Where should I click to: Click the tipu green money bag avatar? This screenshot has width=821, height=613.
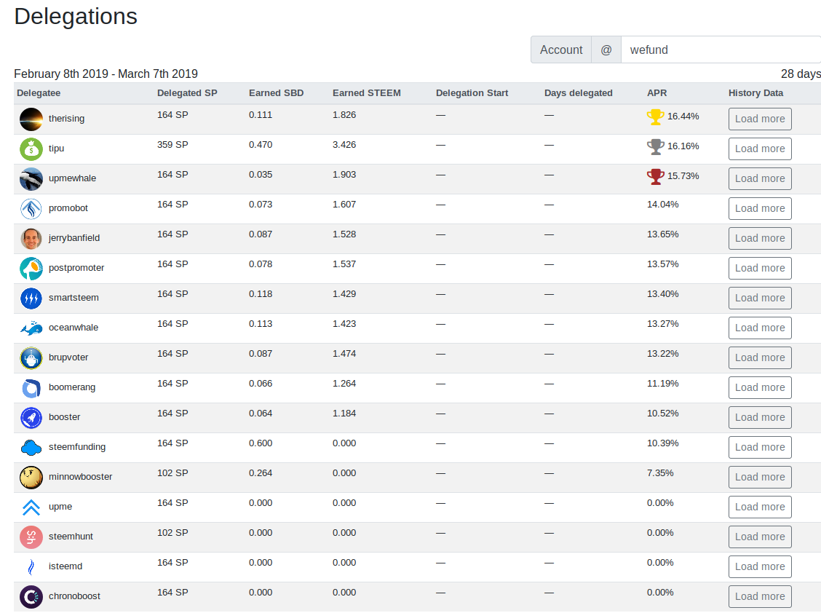pyautogui.click(x=31, y=149)
